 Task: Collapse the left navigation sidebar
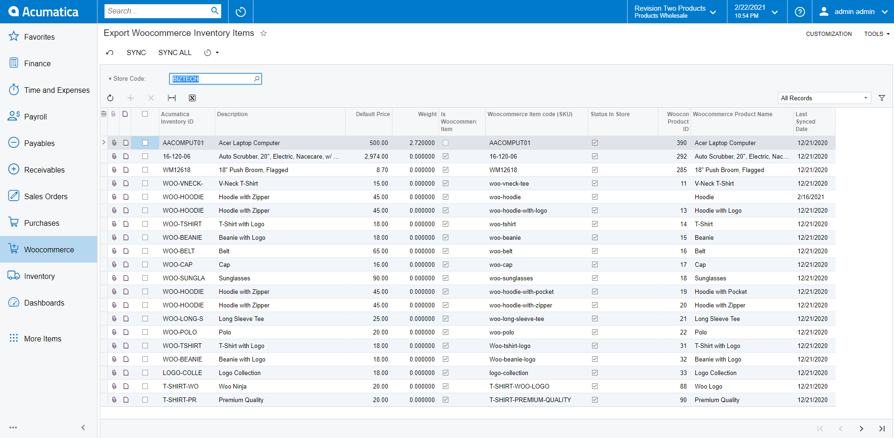click(83, 428)
